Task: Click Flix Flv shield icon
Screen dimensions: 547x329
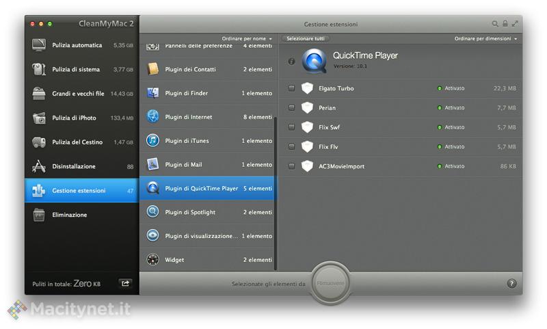Action: 307,146
